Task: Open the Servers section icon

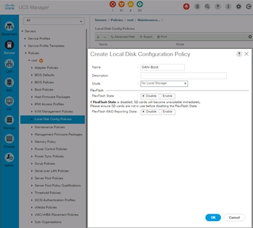Action: click(x=9, y=45)
